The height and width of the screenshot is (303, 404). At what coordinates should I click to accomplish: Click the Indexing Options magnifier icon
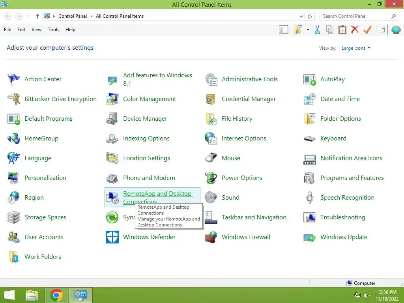pos(112,138)
